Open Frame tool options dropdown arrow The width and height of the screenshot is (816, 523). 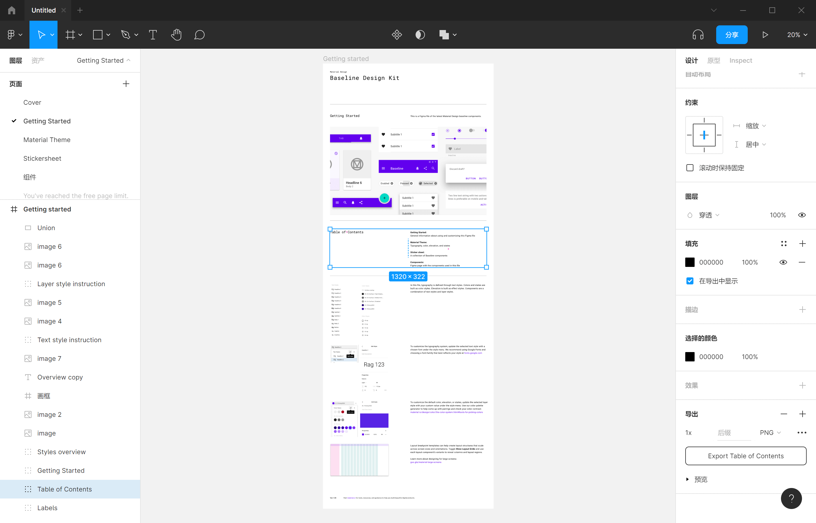pos(80,35)
